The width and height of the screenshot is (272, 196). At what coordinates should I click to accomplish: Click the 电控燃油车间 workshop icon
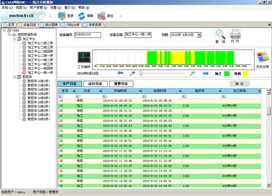(x=14, y=34)
